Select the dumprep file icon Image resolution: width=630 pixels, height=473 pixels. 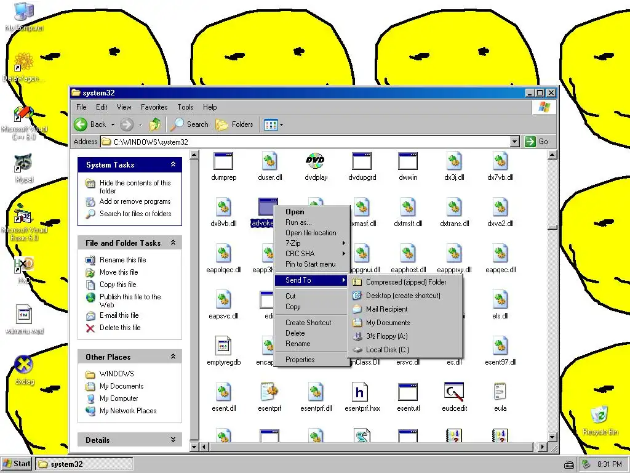[x=223, y=161]
